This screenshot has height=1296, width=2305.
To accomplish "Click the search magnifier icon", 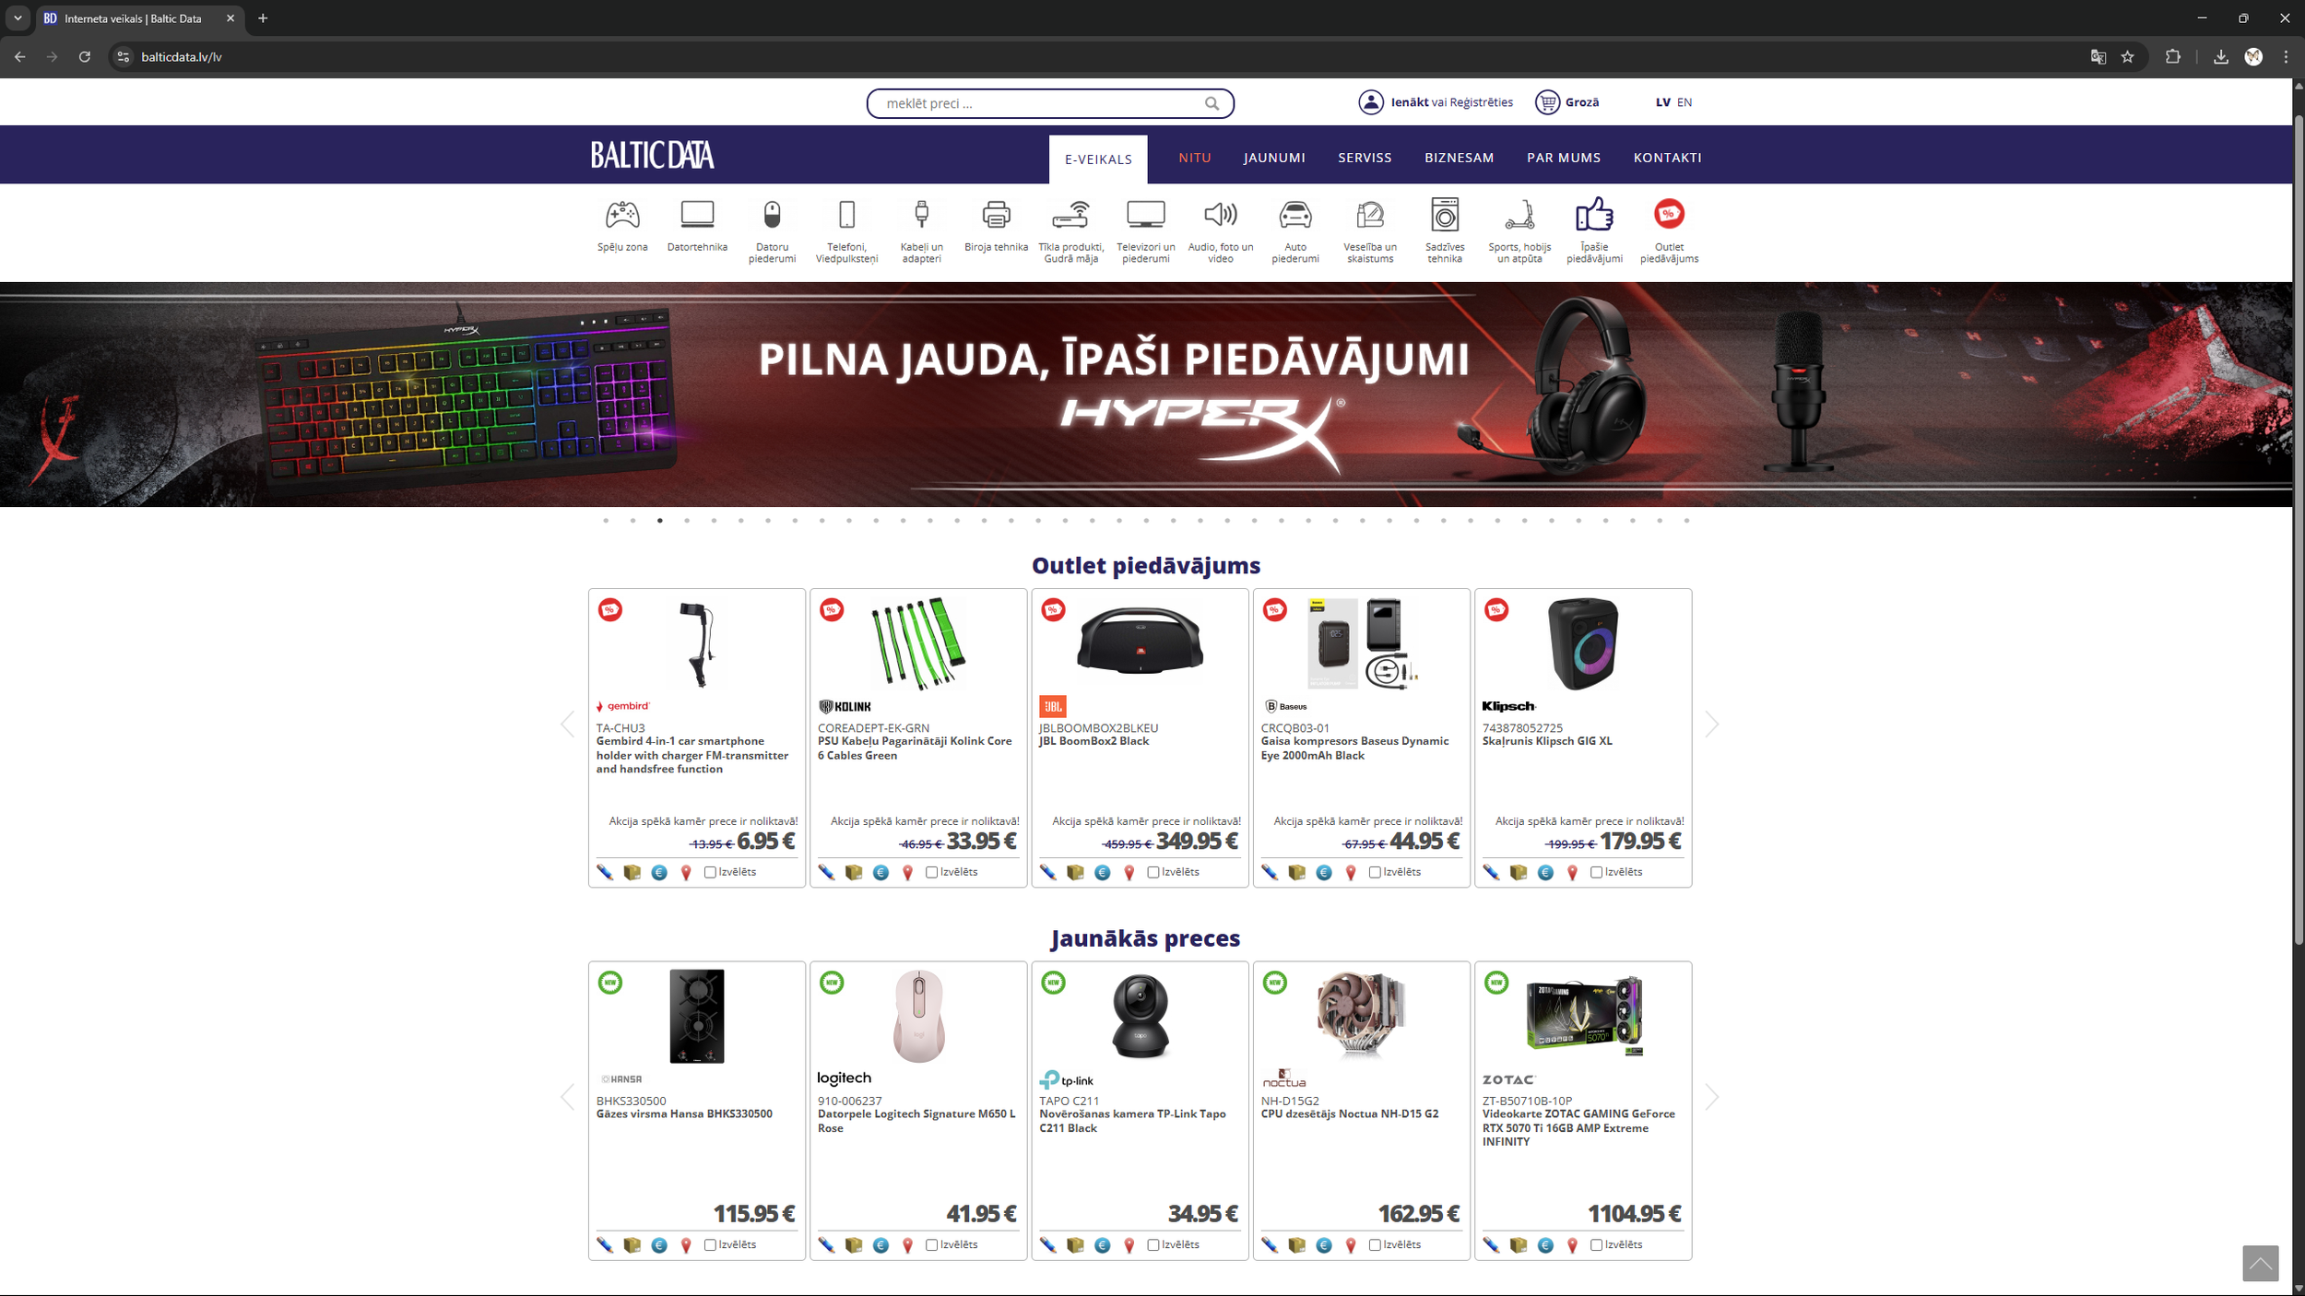I will click(1212, 103).
